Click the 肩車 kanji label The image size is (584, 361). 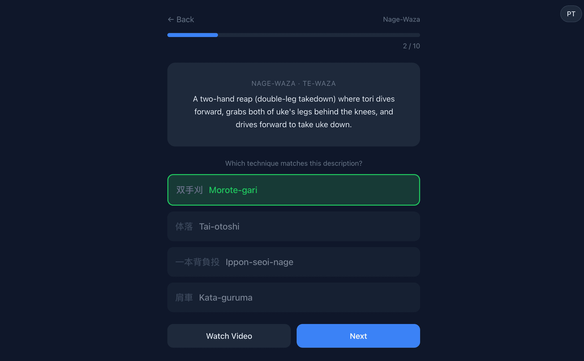pos(184,297)
